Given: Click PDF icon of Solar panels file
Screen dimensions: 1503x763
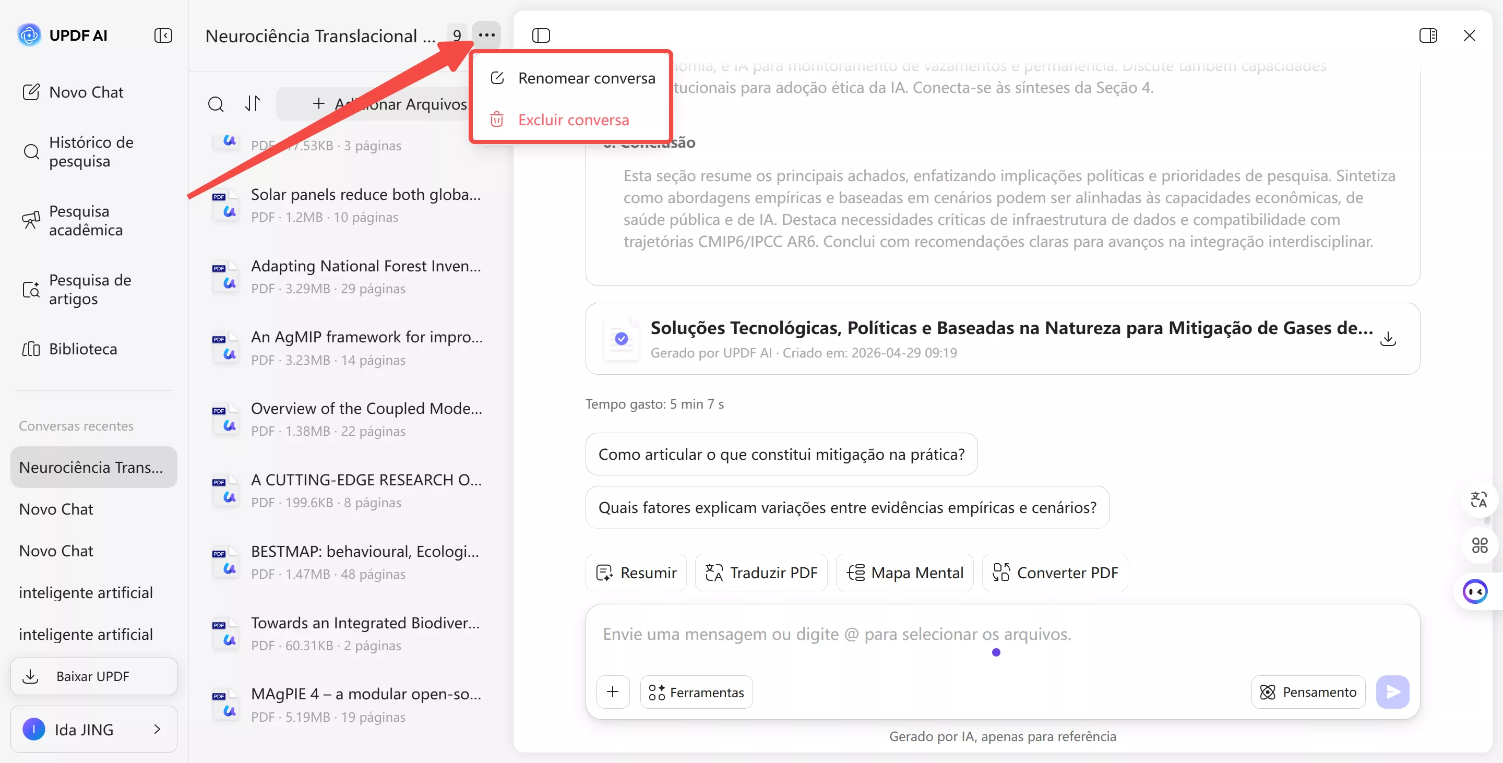Looking at the screenshot, I should [225, 205].
